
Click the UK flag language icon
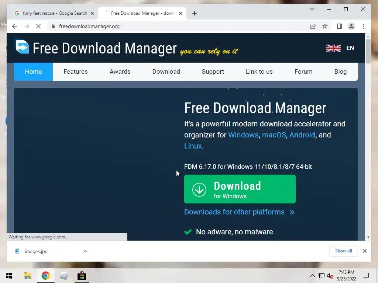click(x=334, y=48)
